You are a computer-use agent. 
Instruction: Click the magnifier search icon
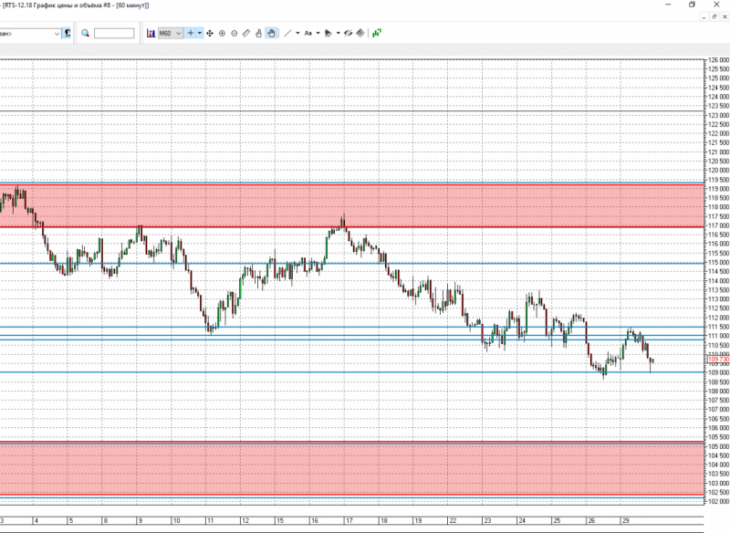[85, 33]
